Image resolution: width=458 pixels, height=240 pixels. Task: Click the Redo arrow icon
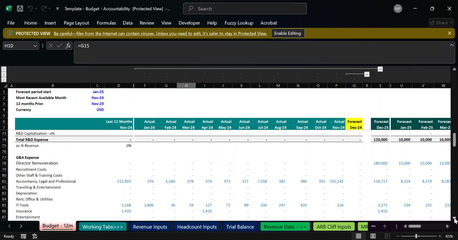(44, 9)
